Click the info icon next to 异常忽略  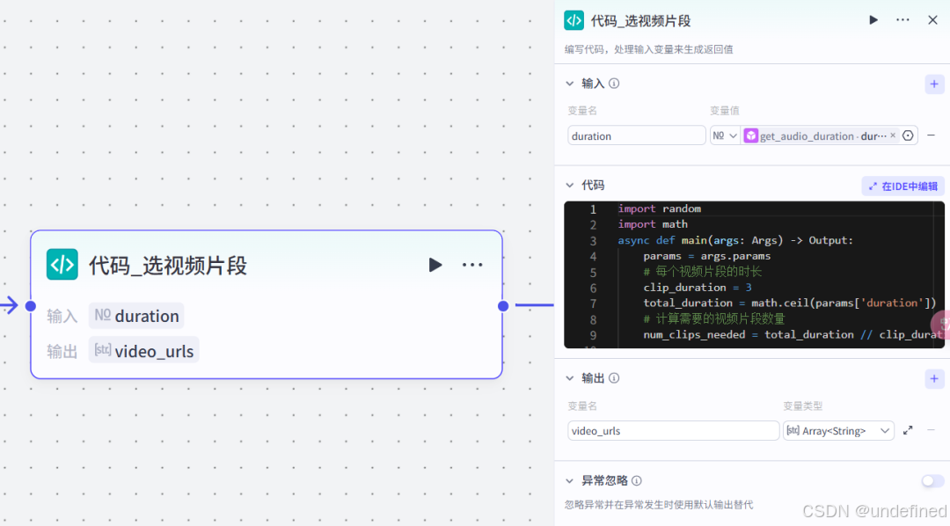coord(635,480)
